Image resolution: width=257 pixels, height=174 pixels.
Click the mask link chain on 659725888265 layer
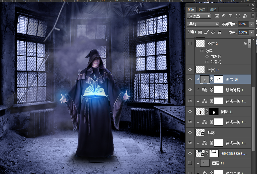click(207, 153)
